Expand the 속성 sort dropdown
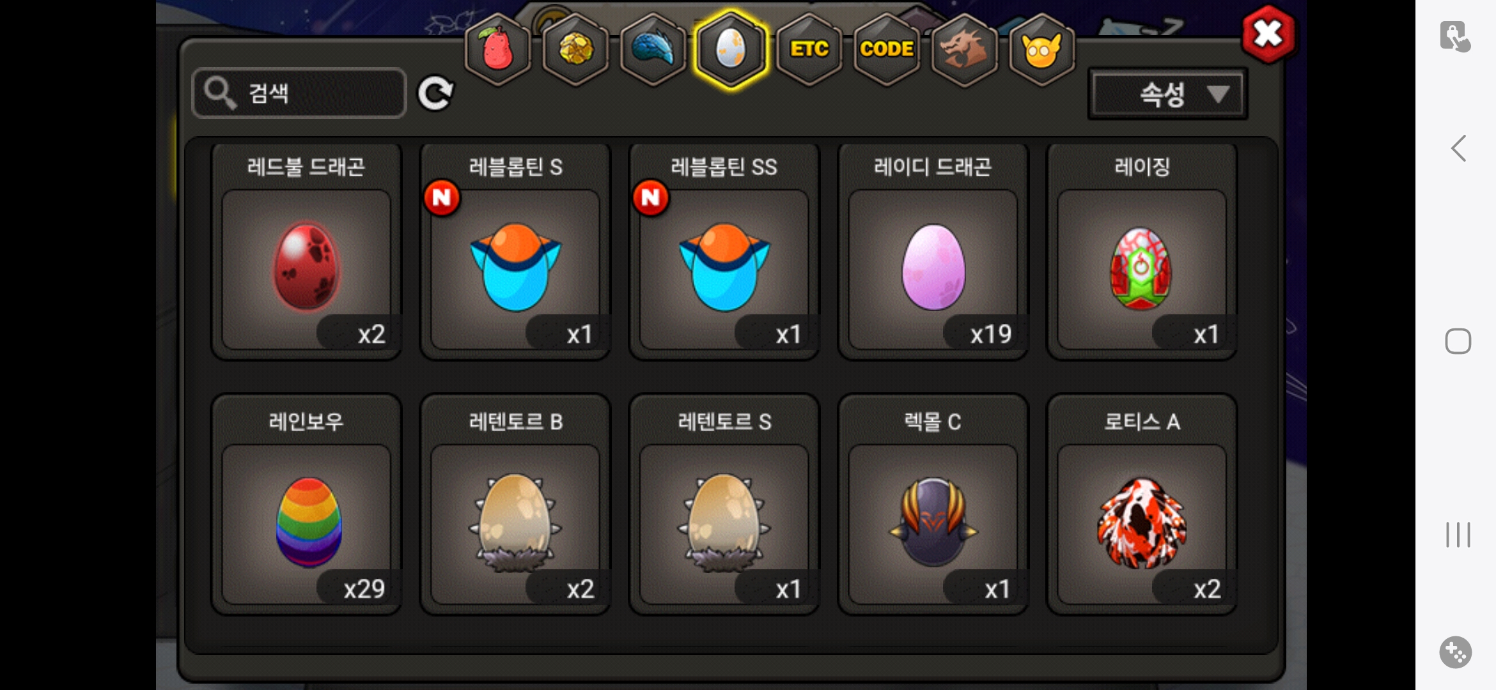1496x690 pixels. coord(1167,95)
